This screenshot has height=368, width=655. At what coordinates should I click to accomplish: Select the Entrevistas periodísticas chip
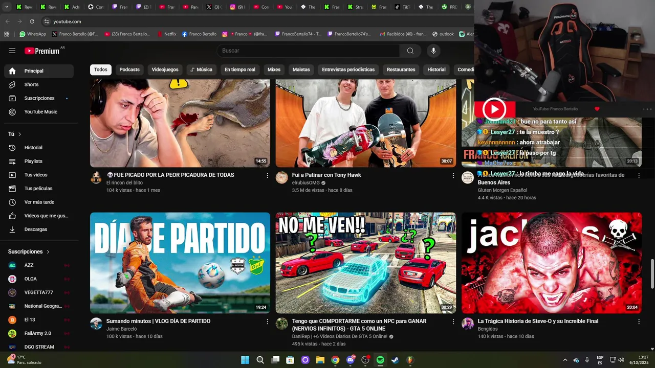pyautogui.click(x=348, y=70)
